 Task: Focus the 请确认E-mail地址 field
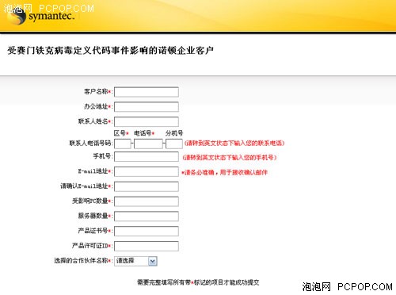point(147,186)
